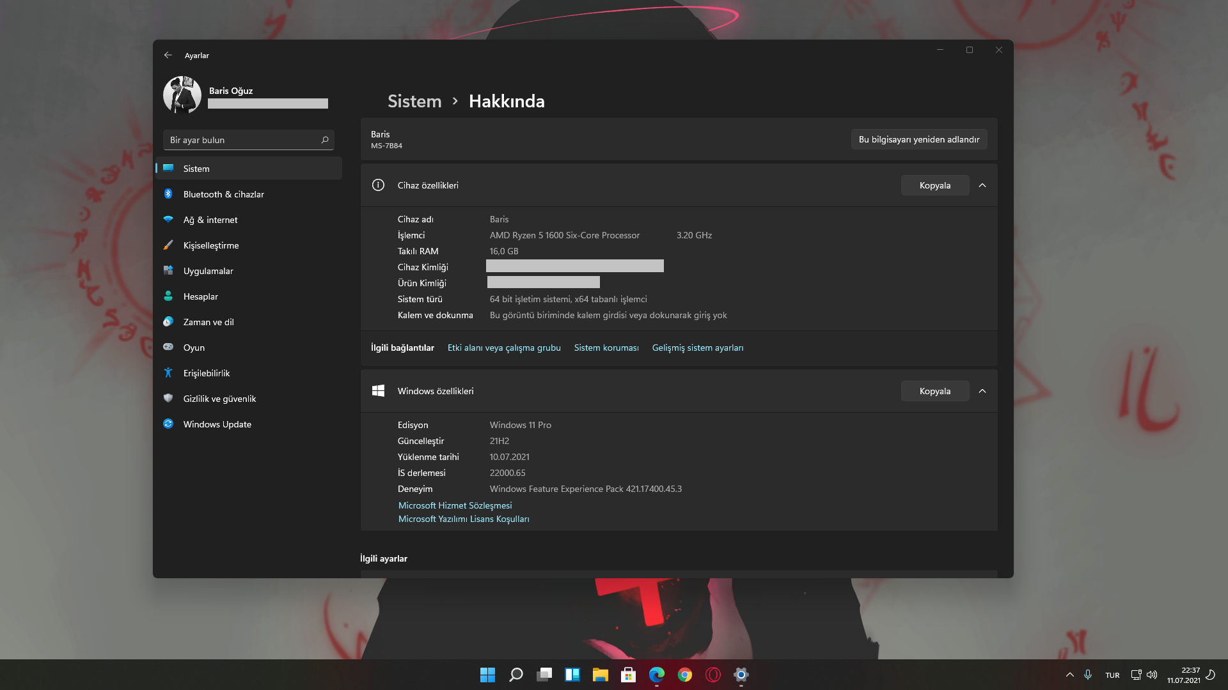Open Gelişmiş sistem ayarları link
1228x690 pixels.
(x=697, y=348)
